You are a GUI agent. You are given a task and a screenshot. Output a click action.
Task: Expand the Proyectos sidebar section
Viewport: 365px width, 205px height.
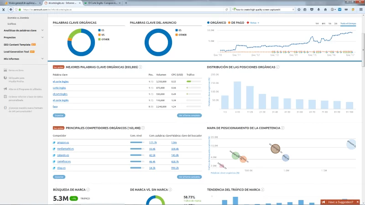coord(42,37)
